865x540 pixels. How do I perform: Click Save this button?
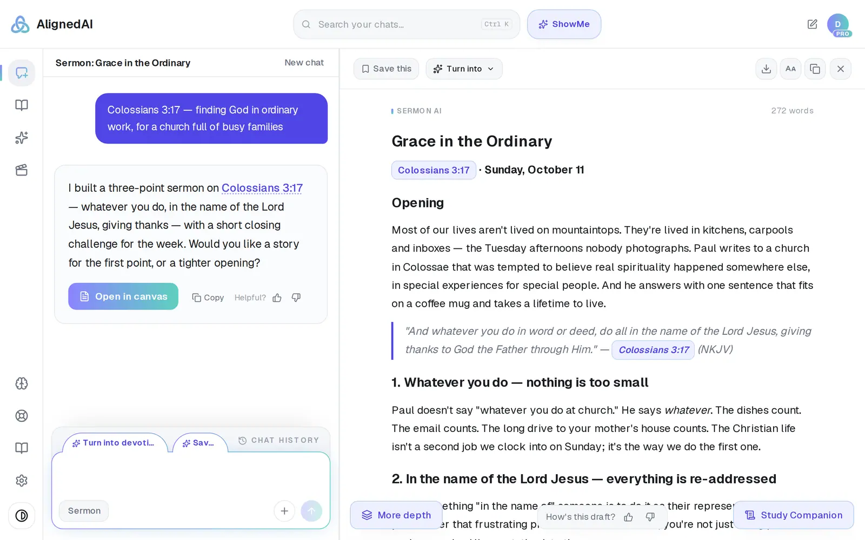[386, 69]
